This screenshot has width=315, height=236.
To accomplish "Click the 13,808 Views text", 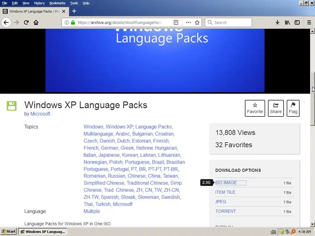I will pyautogui.click(x=235, y=133).
